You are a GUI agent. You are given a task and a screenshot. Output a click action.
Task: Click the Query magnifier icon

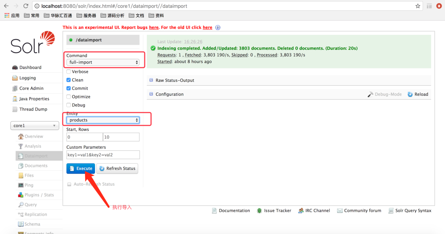21,205
